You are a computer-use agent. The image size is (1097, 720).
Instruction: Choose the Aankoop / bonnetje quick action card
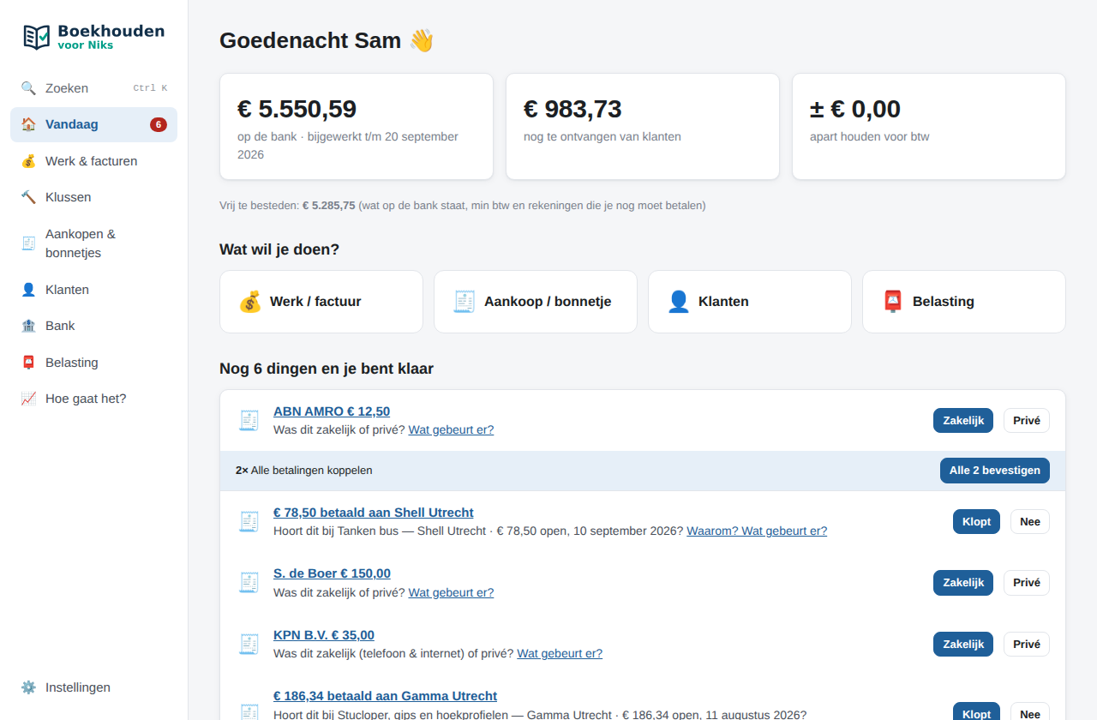[x=536, y=302]
